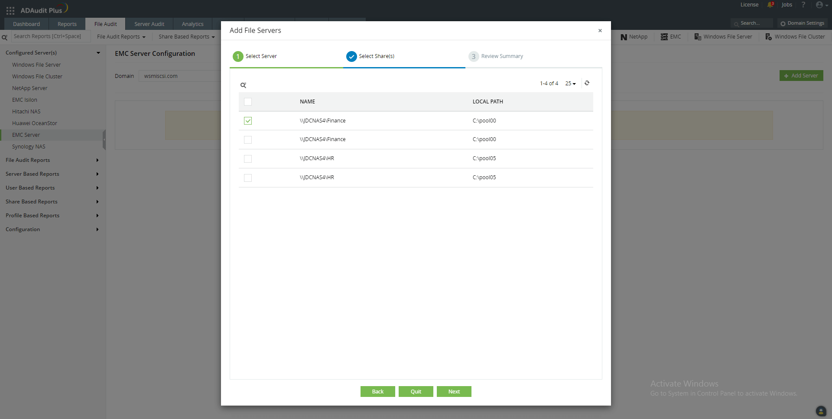Open the 25 rows-per-page dropdown
832x419 pixels.
tap(570, 84)
